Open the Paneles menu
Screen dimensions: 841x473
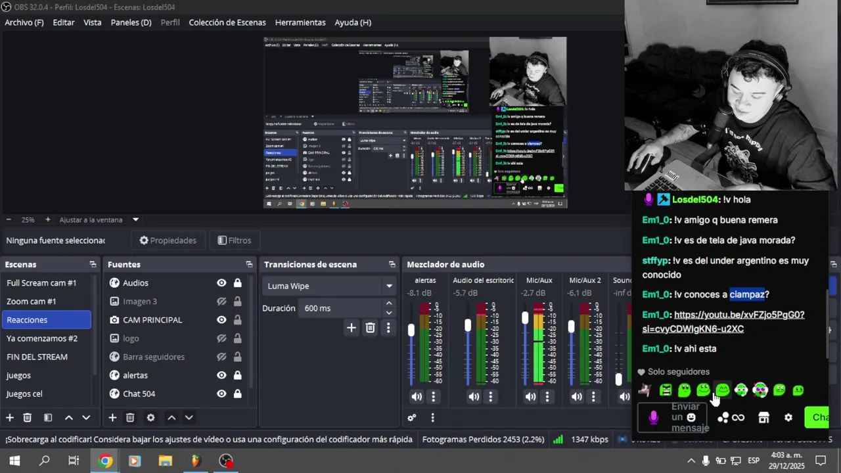point(131,22)
